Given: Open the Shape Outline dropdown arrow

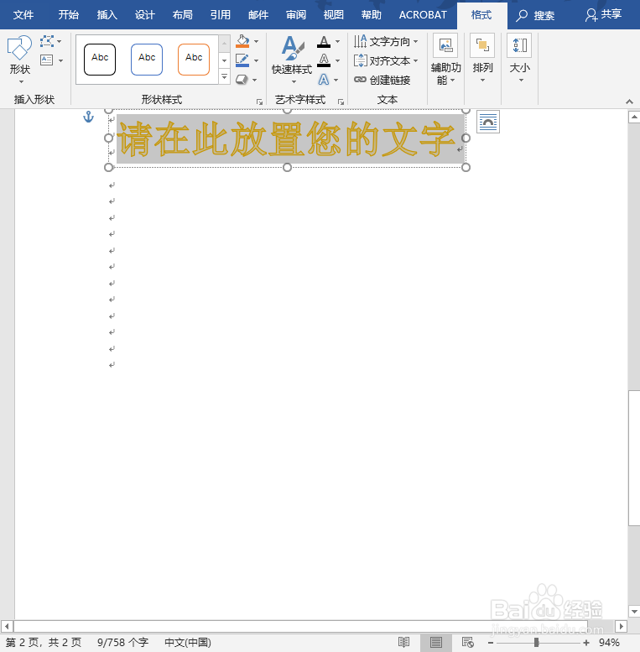Looking at the screenshot, I should point(257,60).
